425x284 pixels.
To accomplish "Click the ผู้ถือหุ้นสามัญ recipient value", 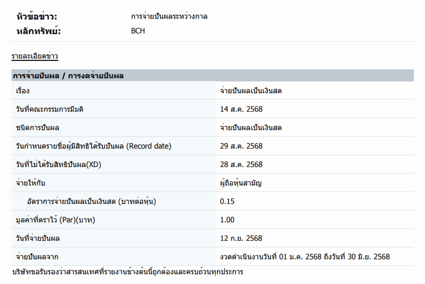I will [241, 183].
